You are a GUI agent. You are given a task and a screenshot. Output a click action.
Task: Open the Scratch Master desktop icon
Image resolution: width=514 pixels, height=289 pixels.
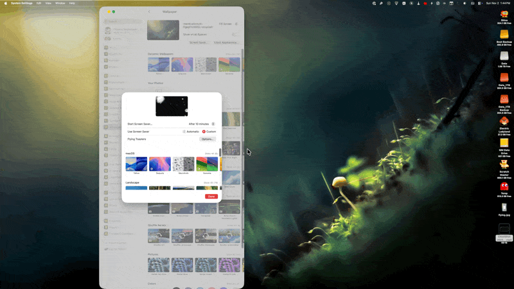(504, 165)
